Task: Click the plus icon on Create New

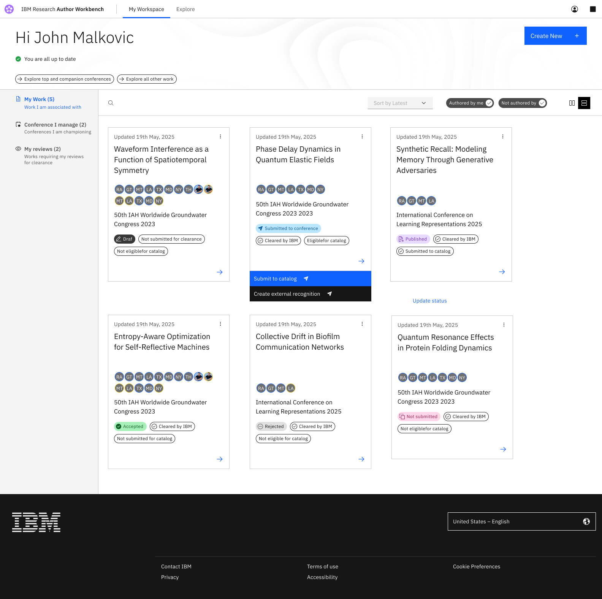Action: click(577, 36)
